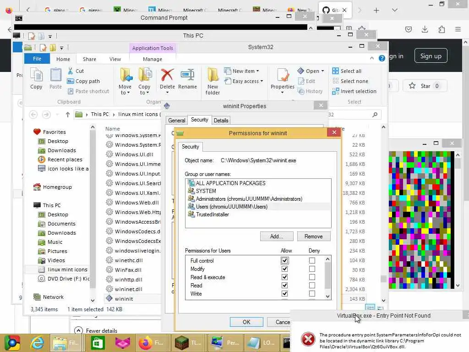Open a new Firefox tab with plus
Image resolution: width=469 pixels, height=352 pixels.
[376, 10]
